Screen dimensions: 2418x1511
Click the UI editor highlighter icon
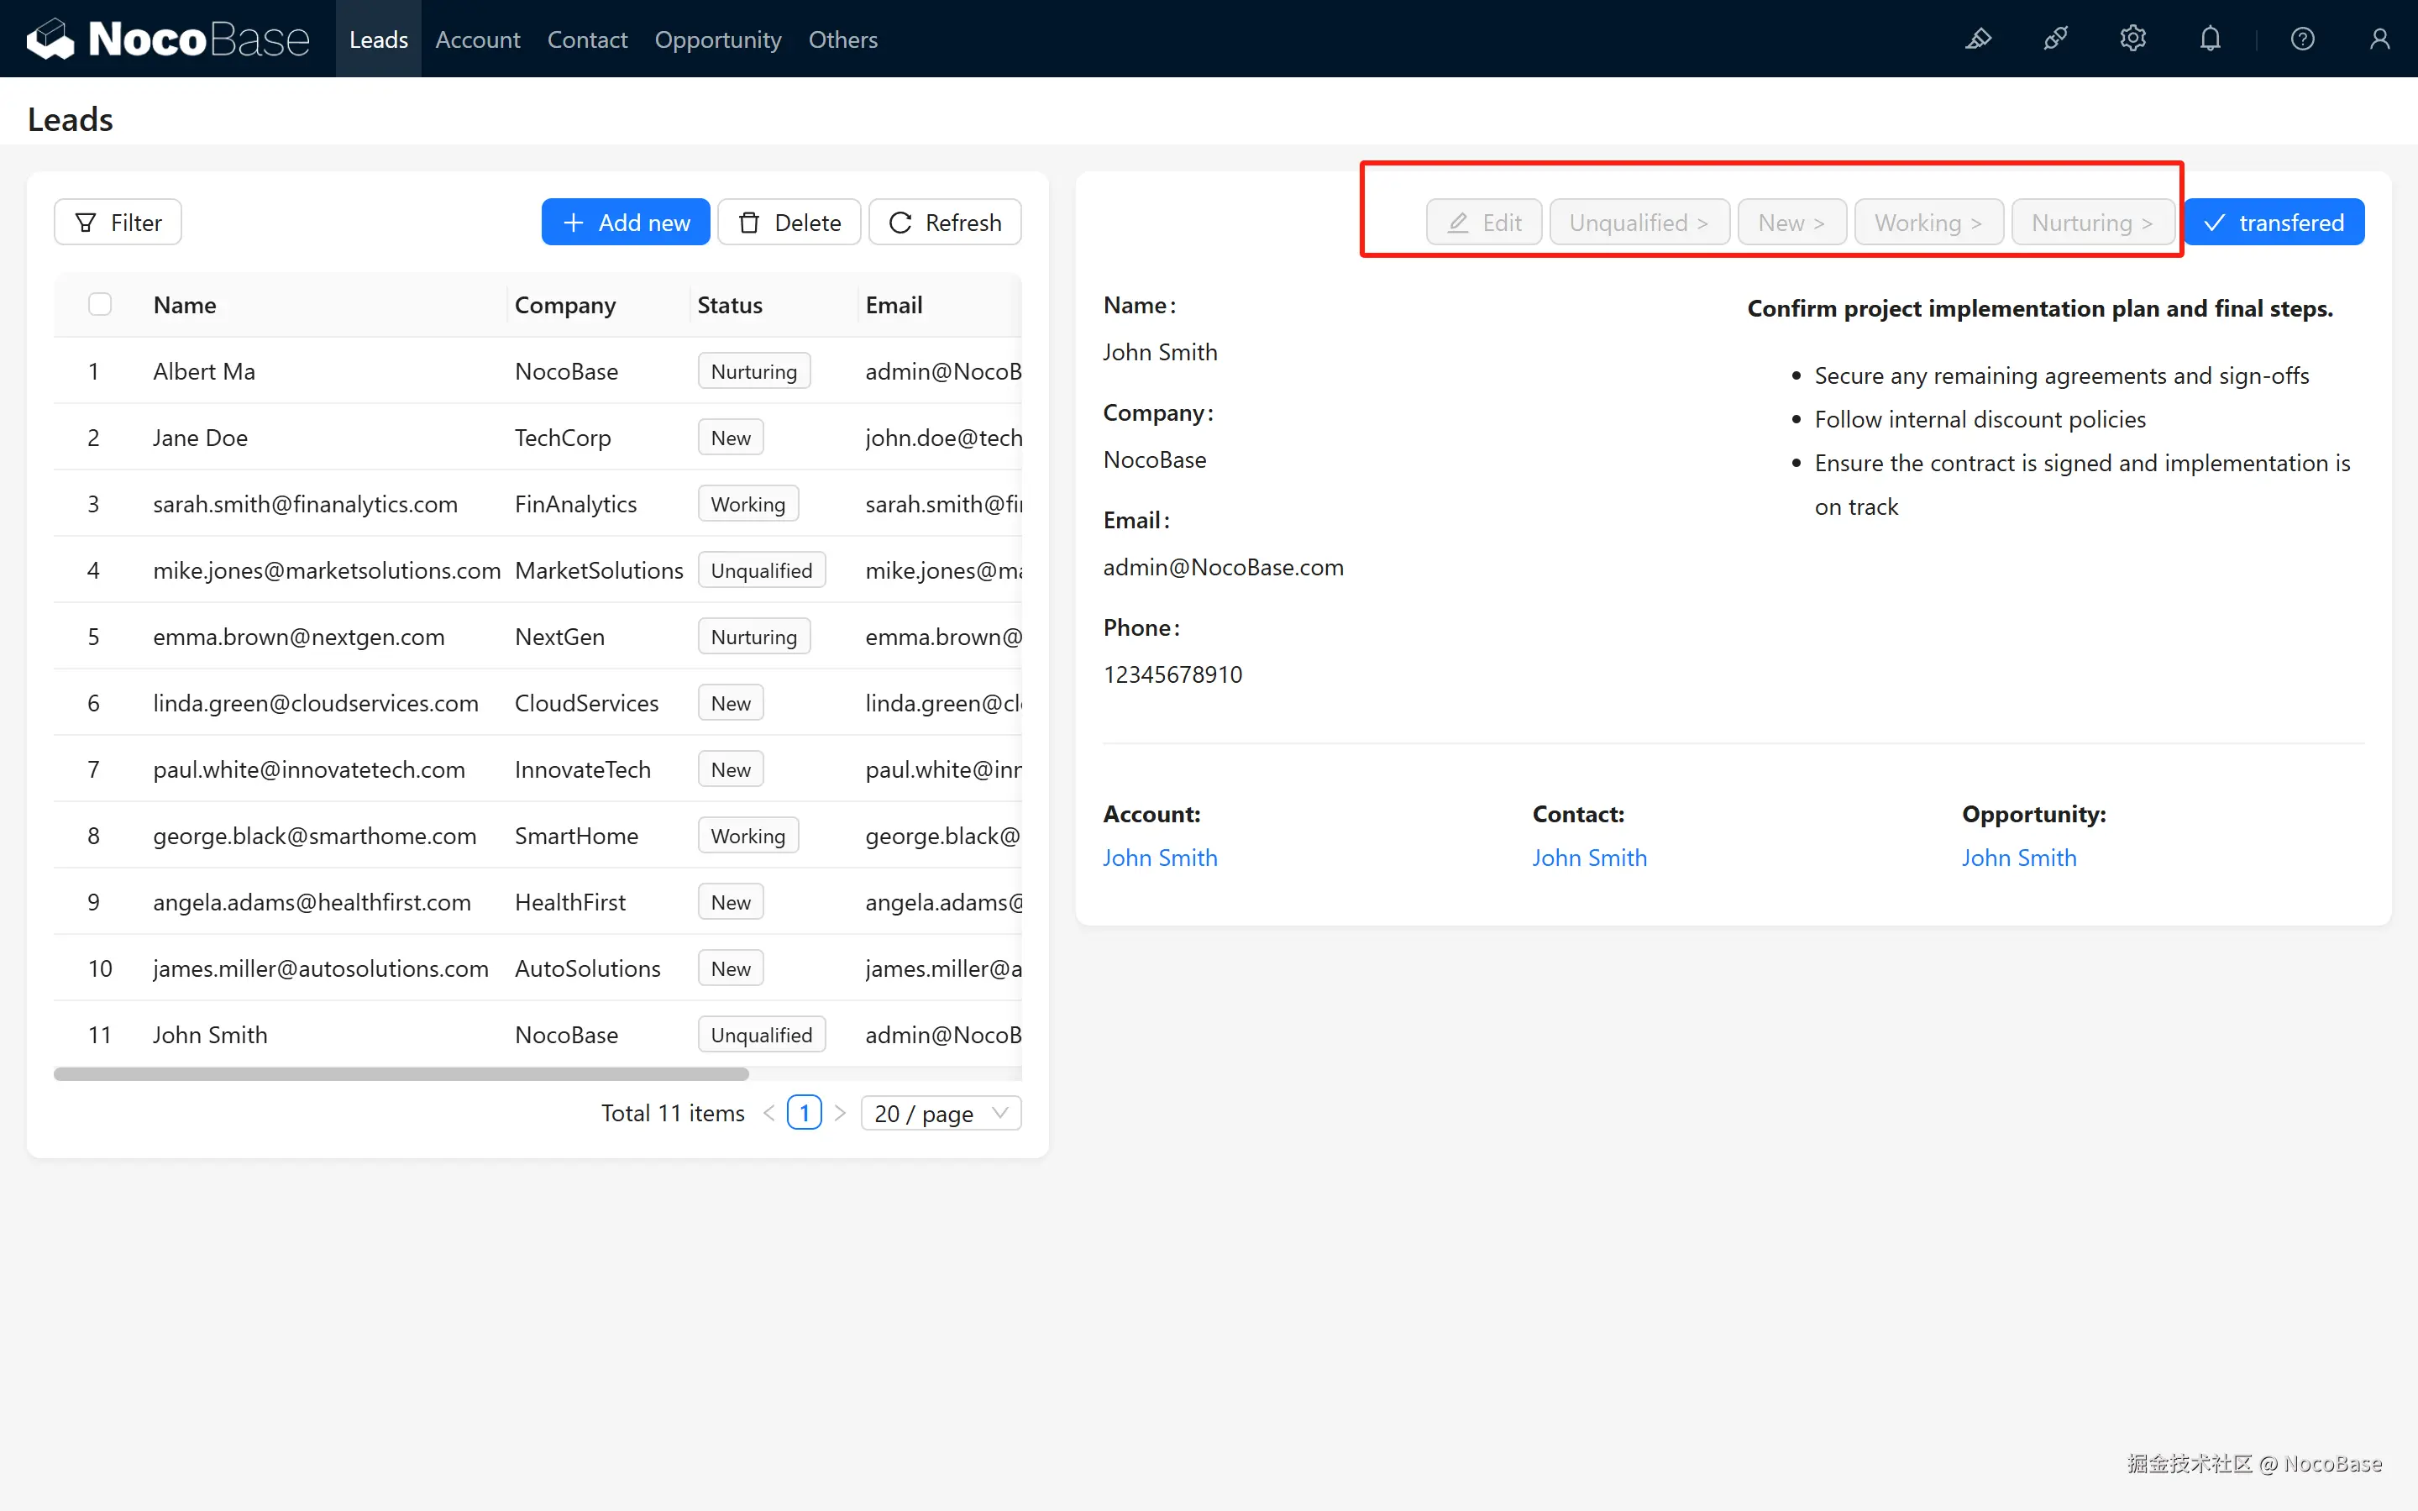(1977, 39)
